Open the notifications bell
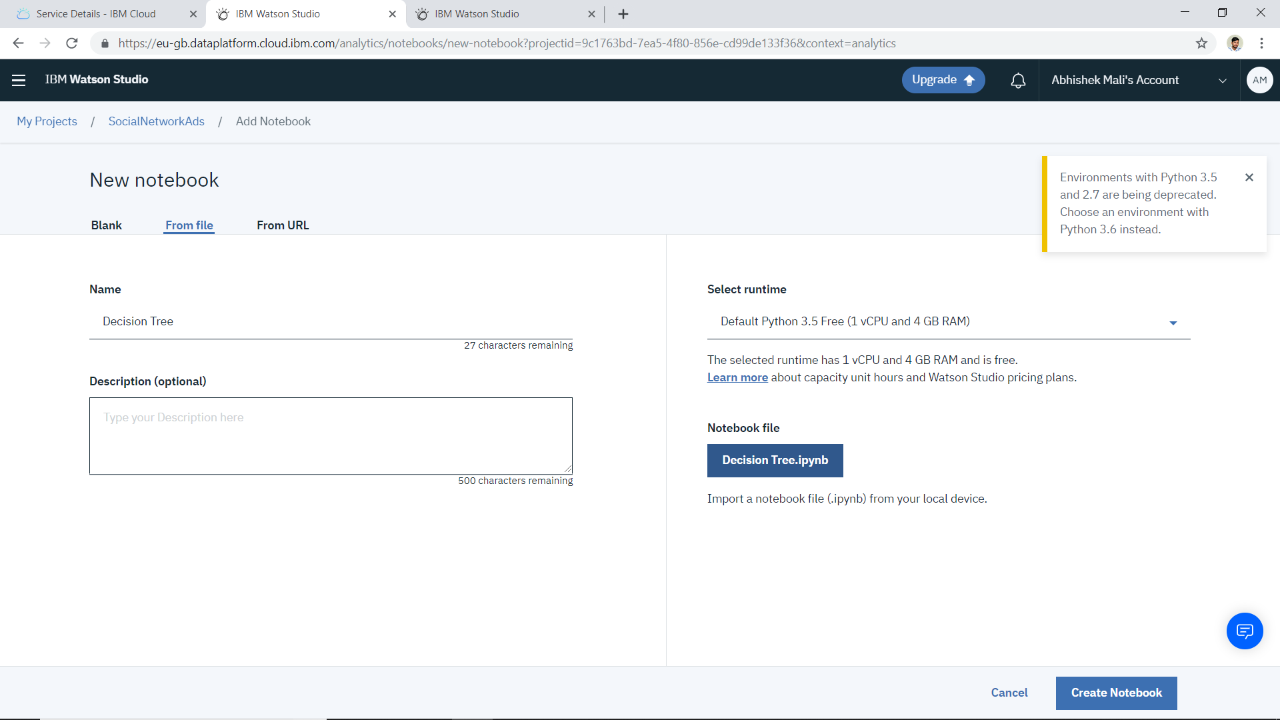This screenshot has height=720, width=1280. click(1018, 81)
